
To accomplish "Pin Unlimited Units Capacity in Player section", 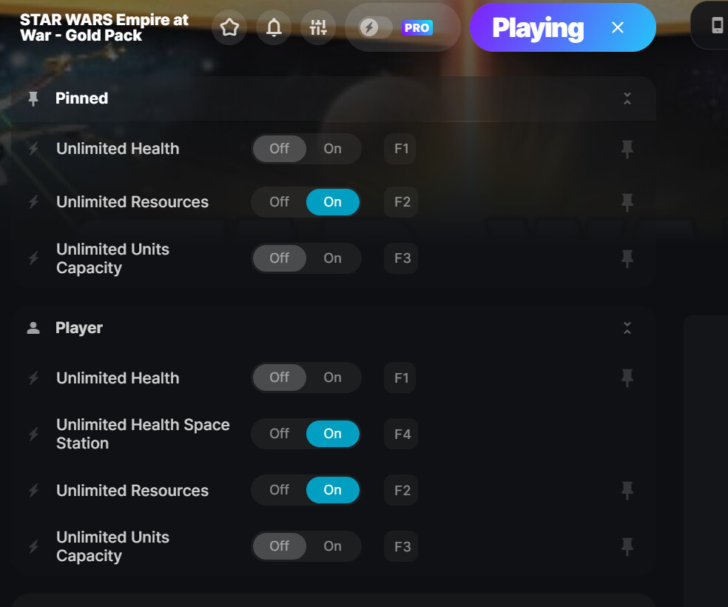I will (627, 546).
